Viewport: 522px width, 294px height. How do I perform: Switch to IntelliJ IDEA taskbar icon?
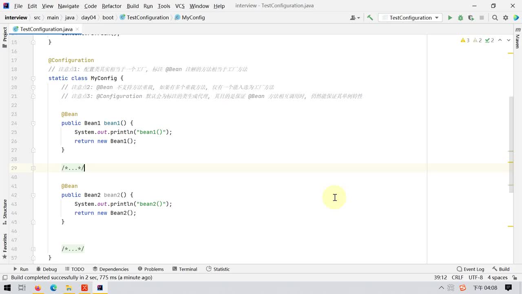tap(100, 288)
